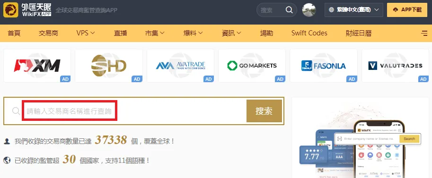Open the 繁體中文 language dropdown

pos(354,10)
